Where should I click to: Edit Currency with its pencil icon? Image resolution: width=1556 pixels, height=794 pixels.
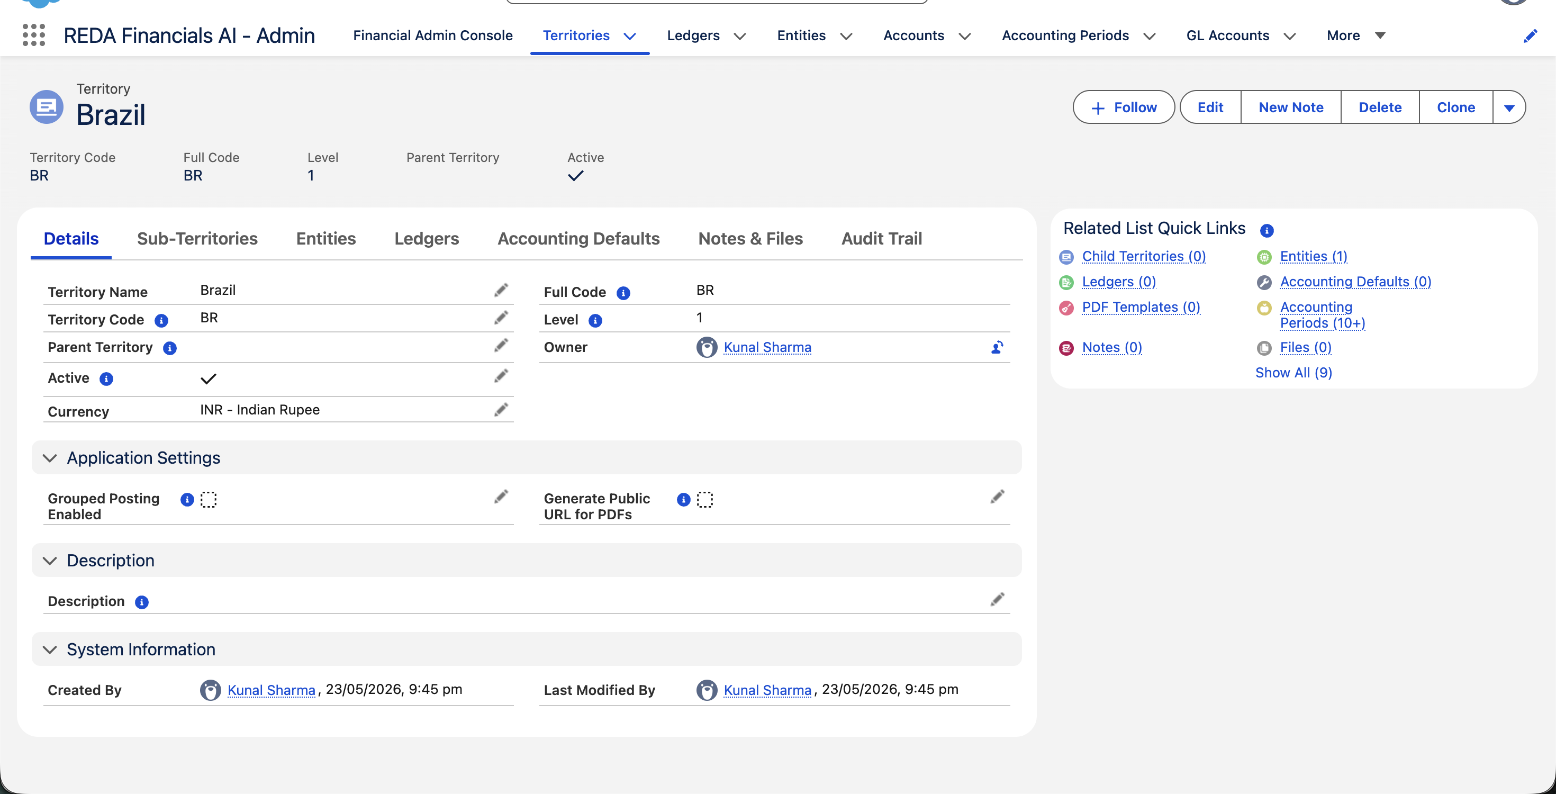coord(501,410)
